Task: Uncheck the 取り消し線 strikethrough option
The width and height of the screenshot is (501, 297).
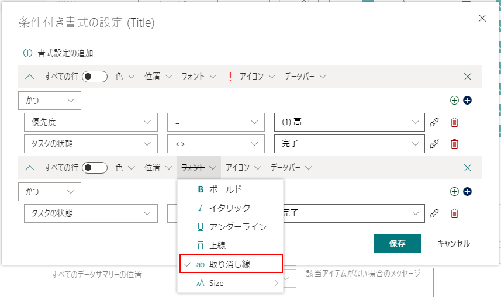Action: (230, 264)
